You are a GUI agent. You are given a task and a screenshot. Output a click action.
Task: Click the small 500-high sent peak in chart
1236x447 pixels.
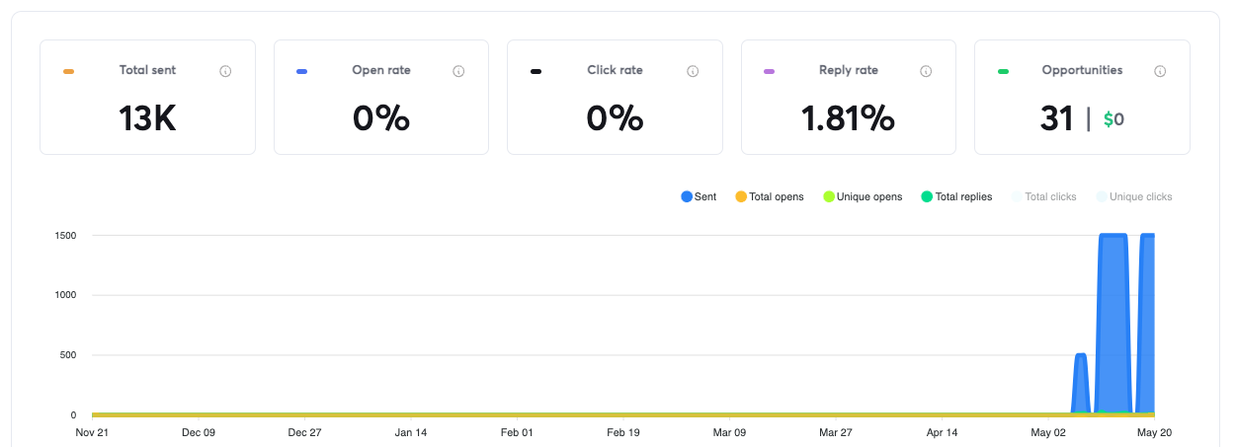[1081, 385]
